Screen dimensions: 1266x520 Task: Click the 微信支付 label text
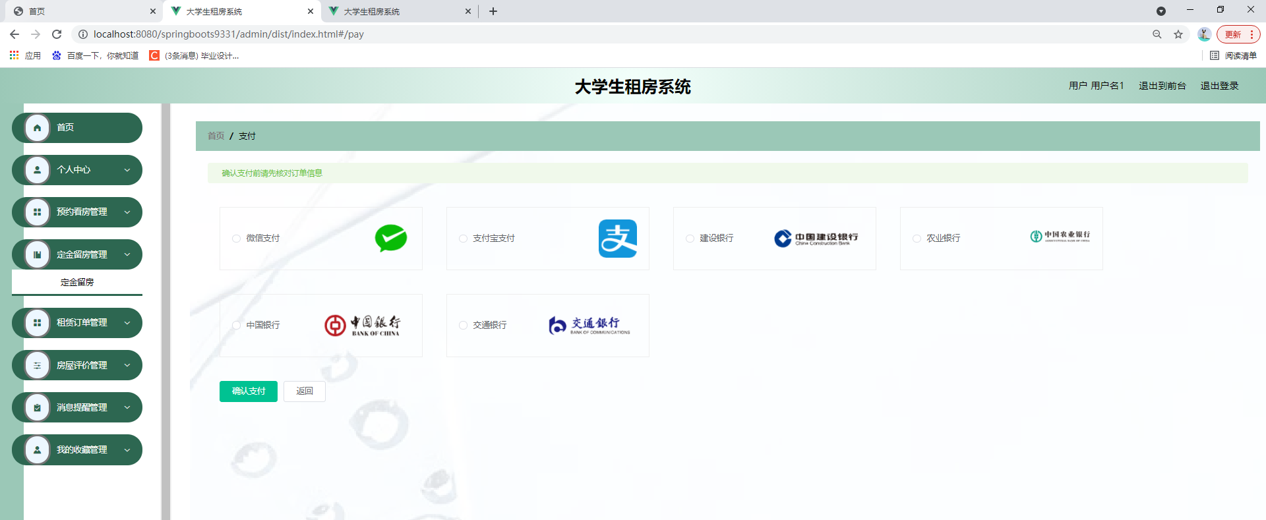[x=263, y=239]
